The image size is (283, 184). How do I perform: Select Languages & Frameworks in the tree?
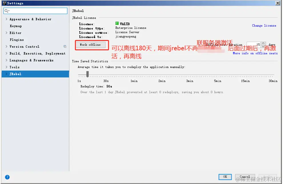(x=31, y=60)
